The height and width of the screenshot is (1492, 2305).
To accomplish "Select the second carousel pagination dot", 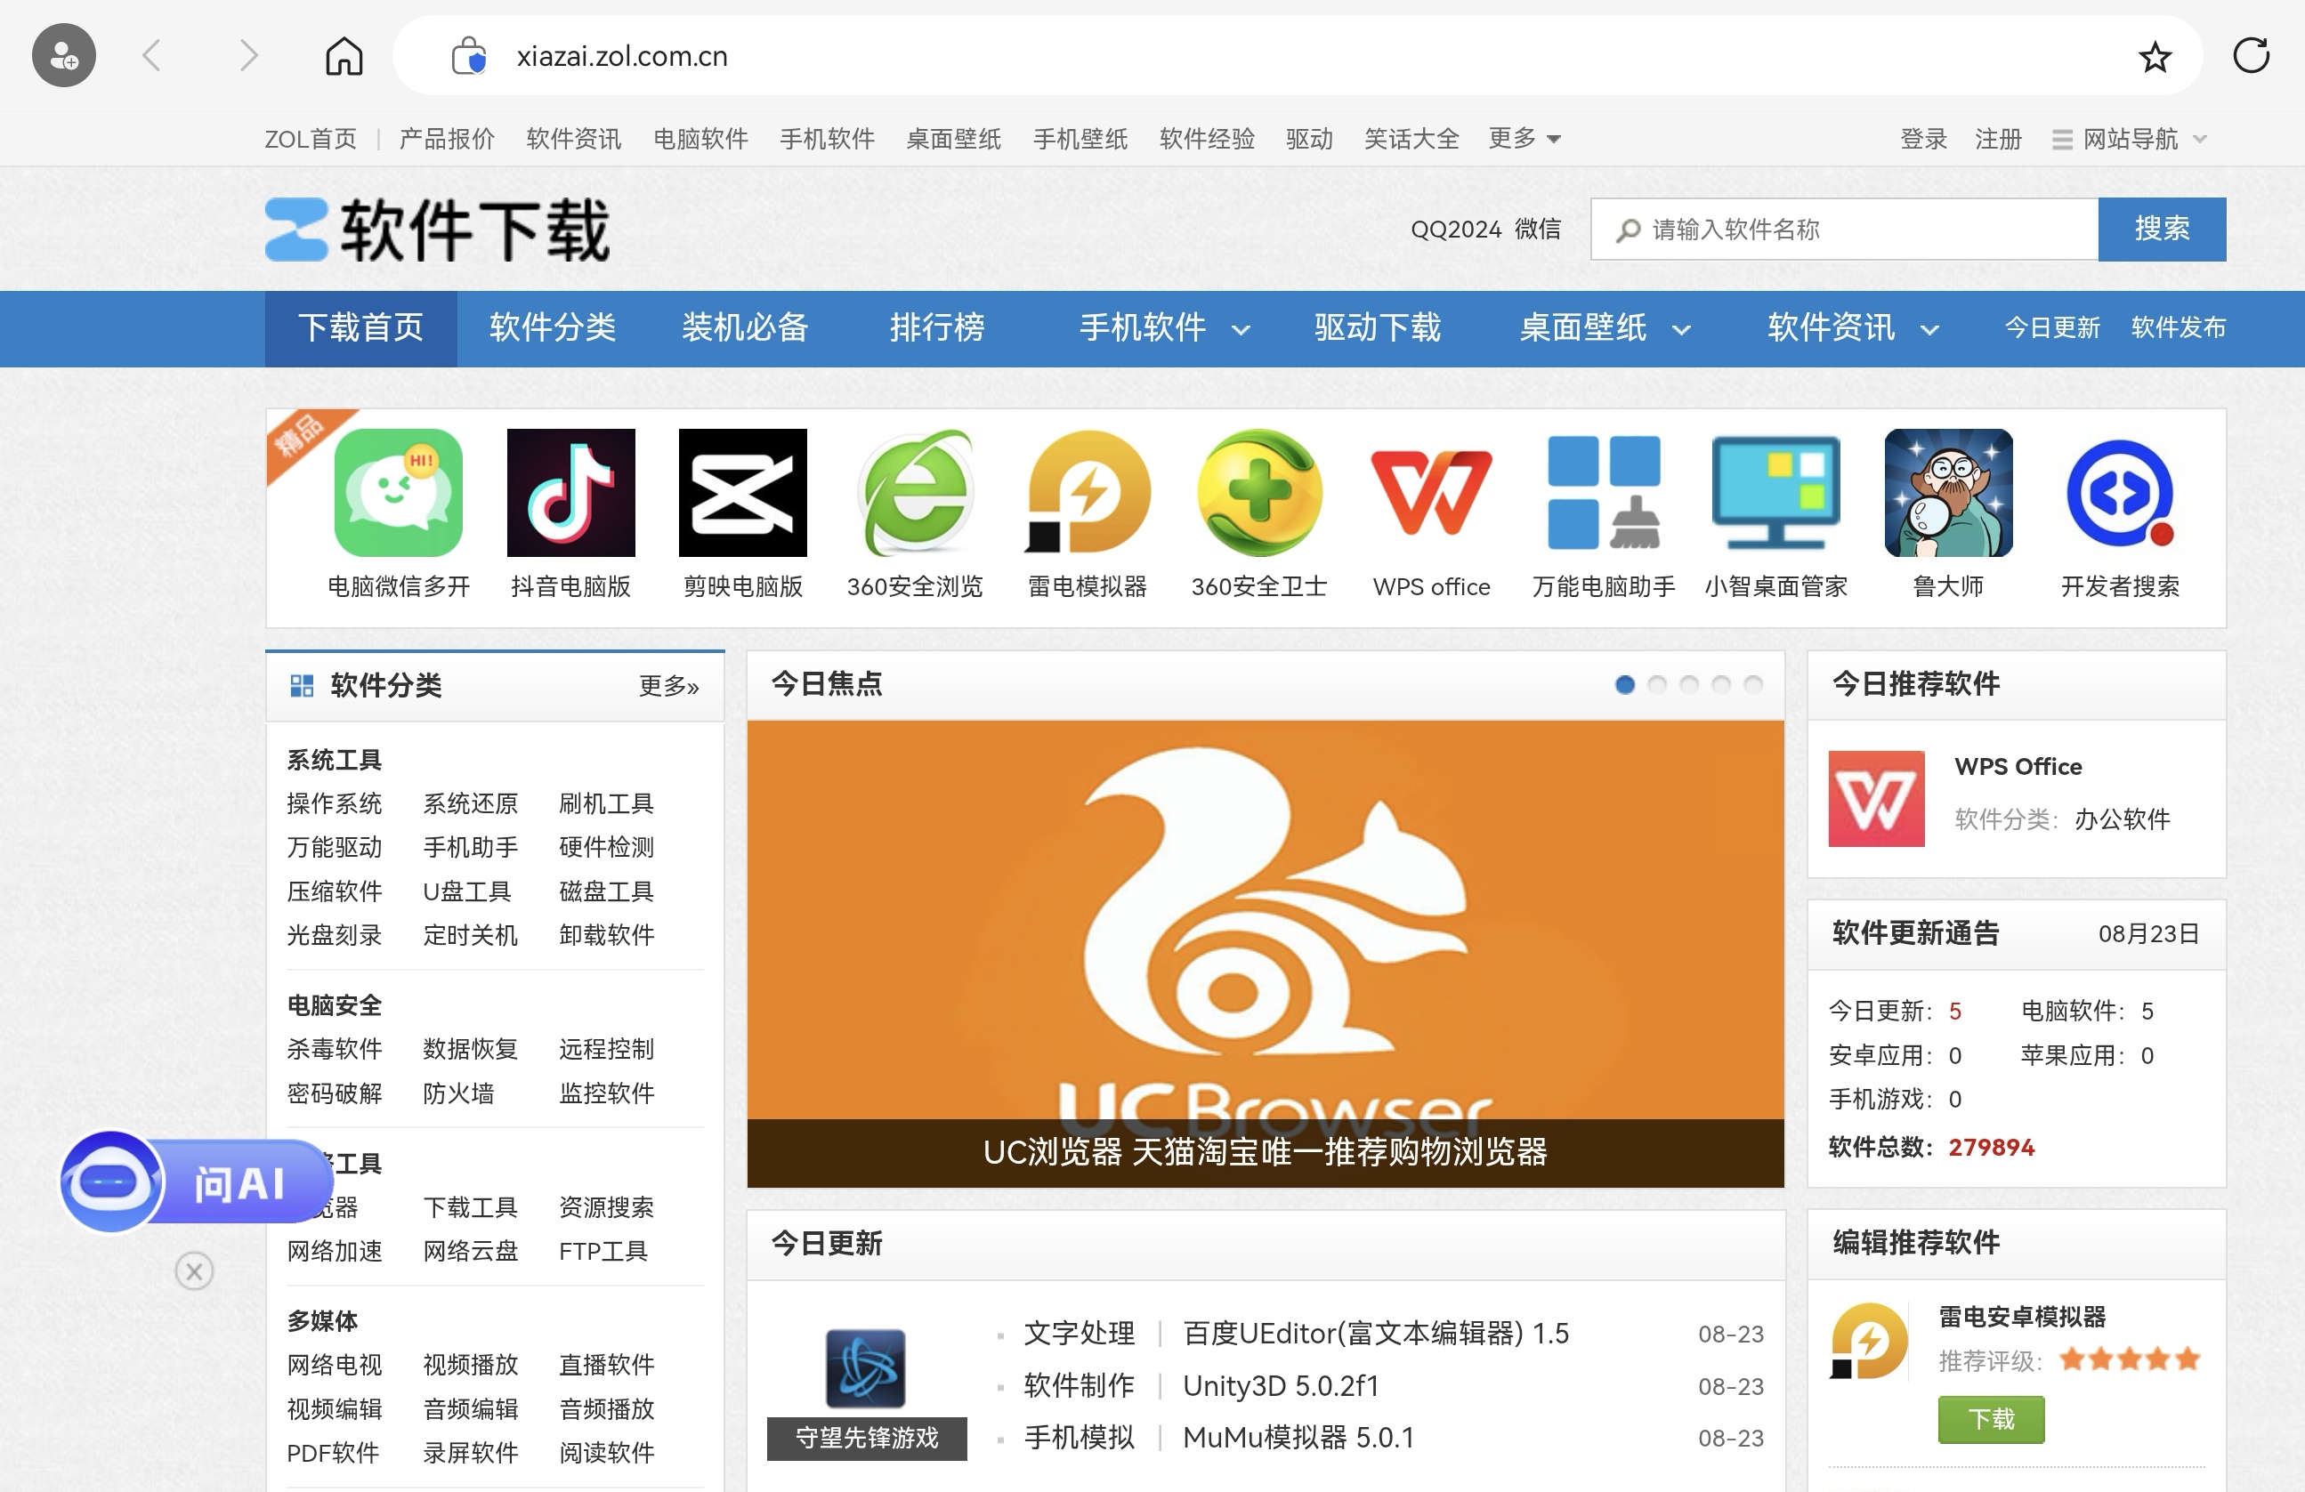I will 1657,684.
